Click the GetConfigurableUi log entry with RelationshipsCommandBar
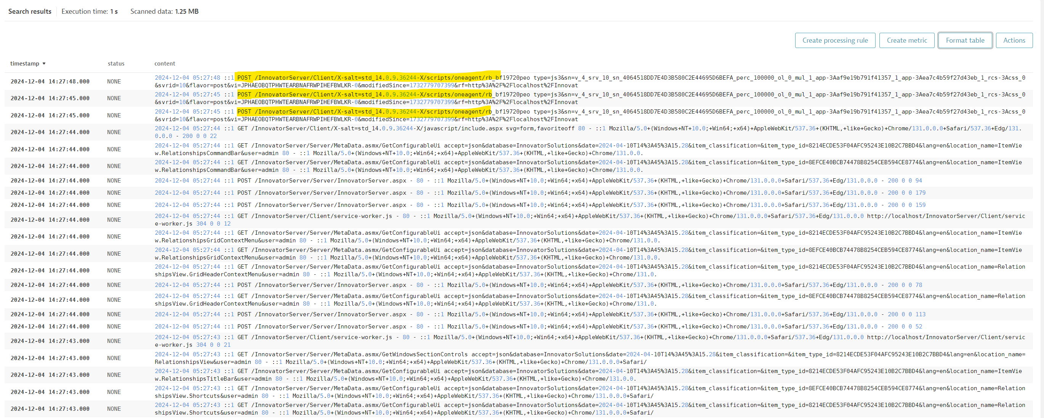Screen dimensions: 1044x418 365,149
